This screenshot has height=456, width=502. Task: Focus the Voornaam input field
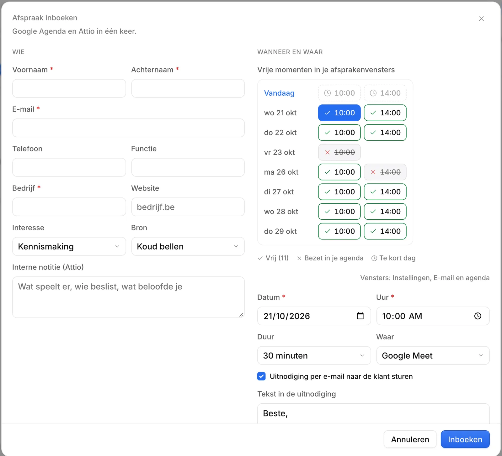(x=69, y=88)
